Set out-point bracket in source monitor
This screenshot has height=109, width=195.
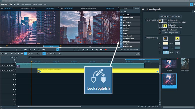coord(79,50)
